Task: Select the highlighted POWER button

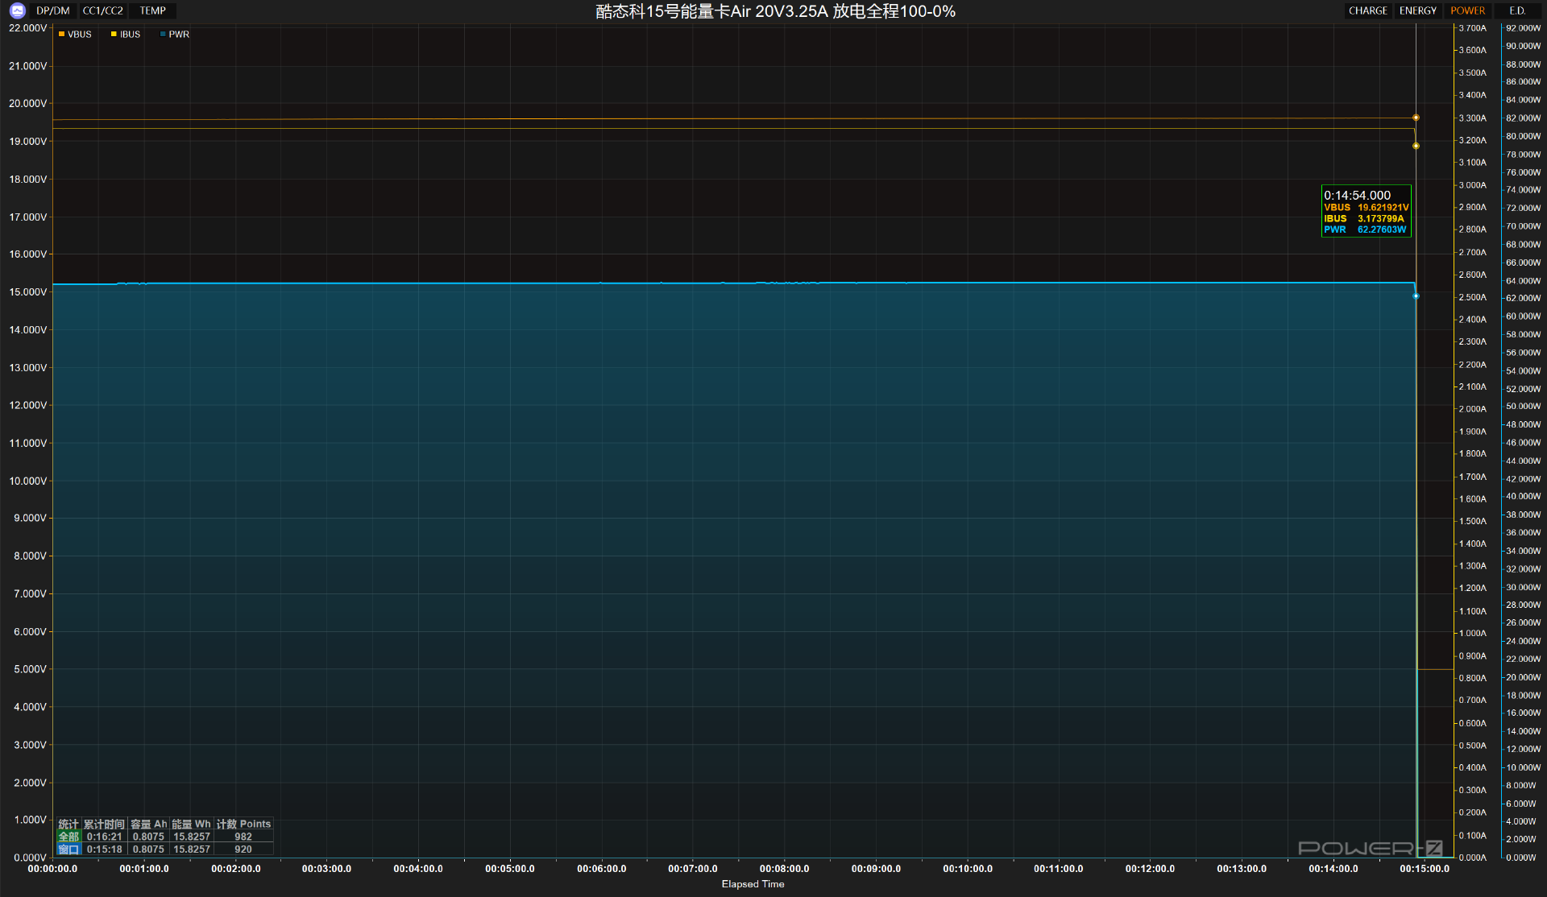Action: [1467, 10]
